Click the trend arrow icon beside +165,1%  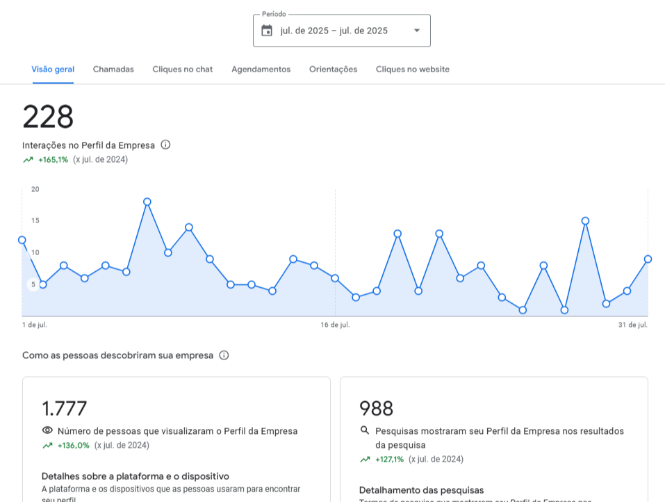click(28, 160)
